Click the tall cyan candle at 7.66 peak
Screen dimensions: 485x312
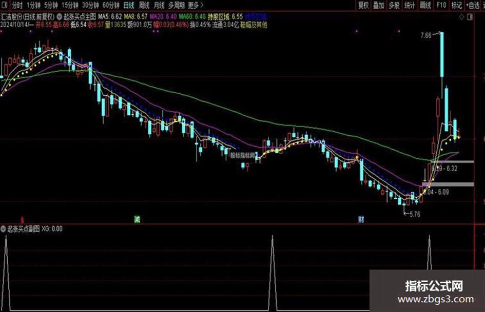pos(442,54)
